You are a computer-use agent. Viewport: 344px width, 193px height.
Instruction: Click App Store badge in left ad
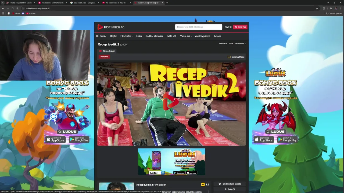pos(56,140)
